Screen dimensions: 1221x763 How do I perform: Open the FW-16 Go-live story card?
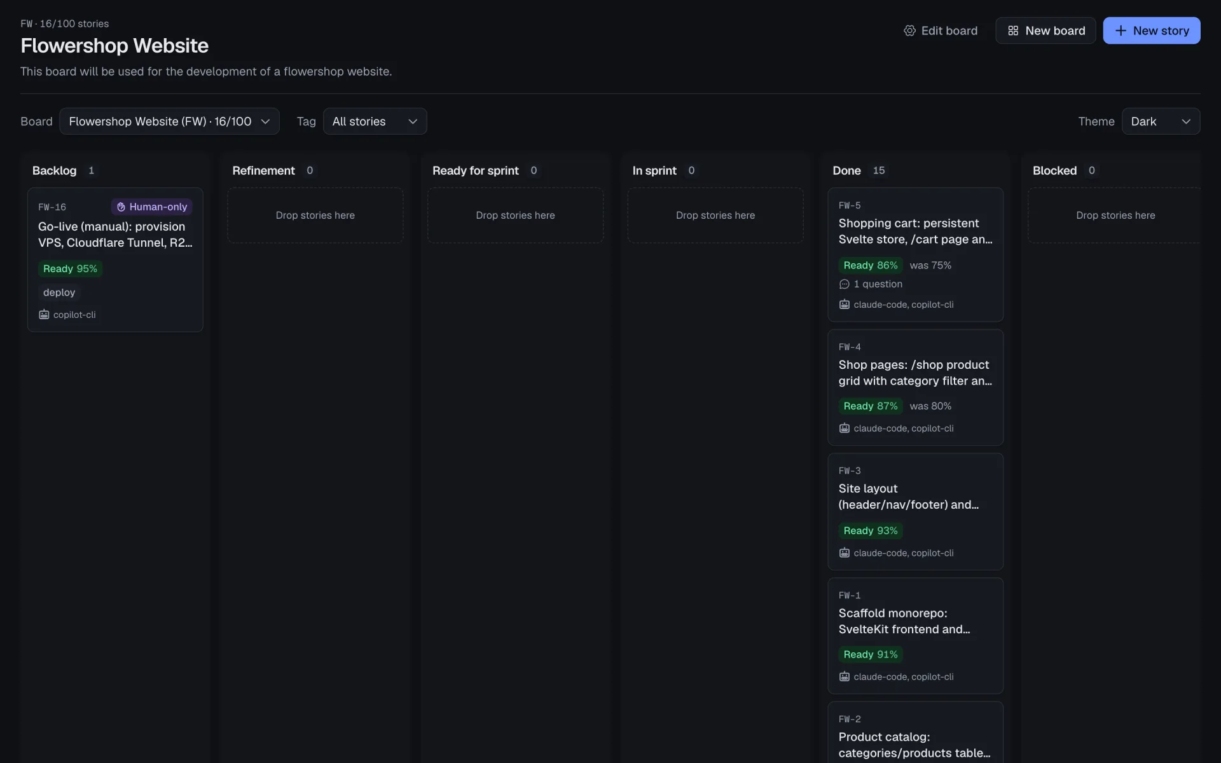(115, 259)
